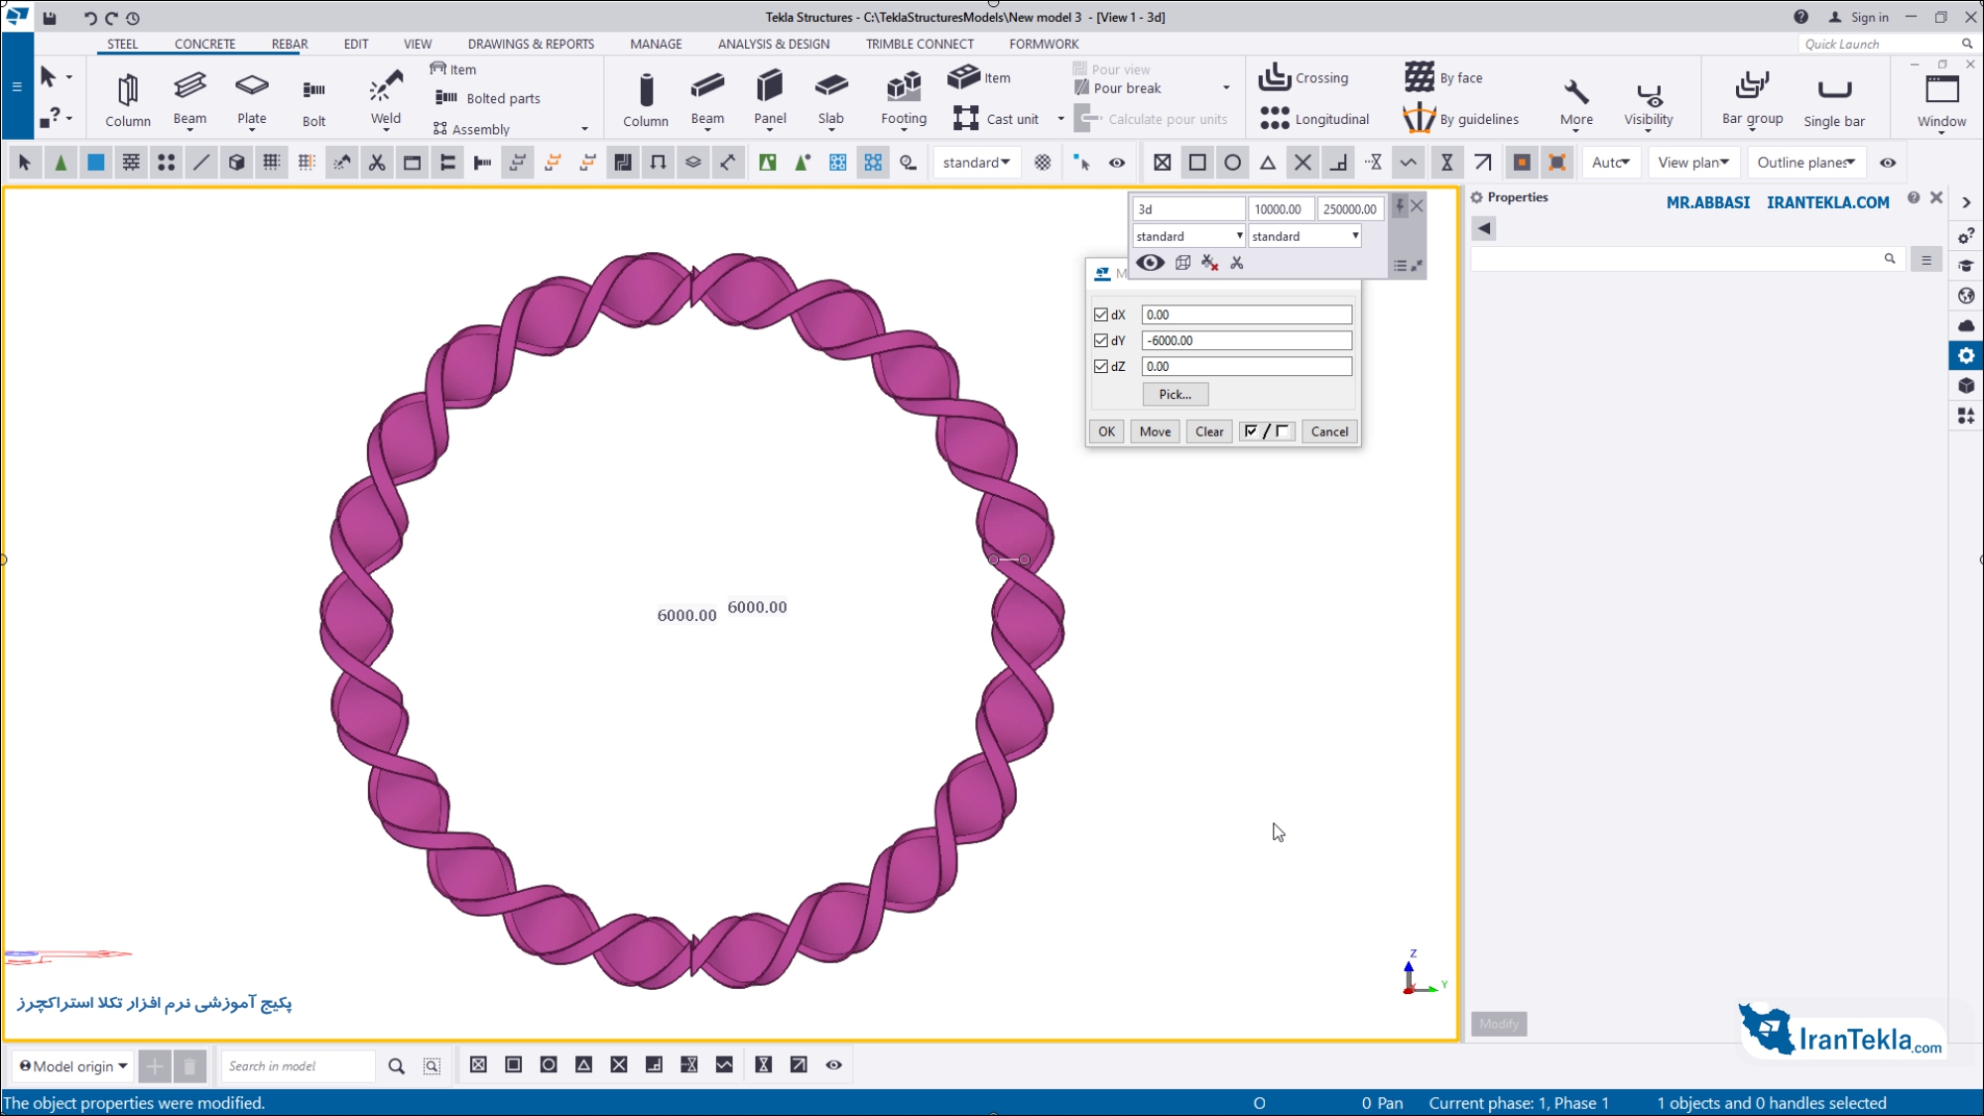Collapse Properties pane with back arrow
This screenshot has width=1984, height=1116.
click(1484, 228)
